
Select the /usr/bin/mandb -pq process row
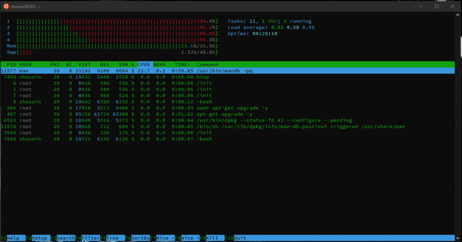228,71
